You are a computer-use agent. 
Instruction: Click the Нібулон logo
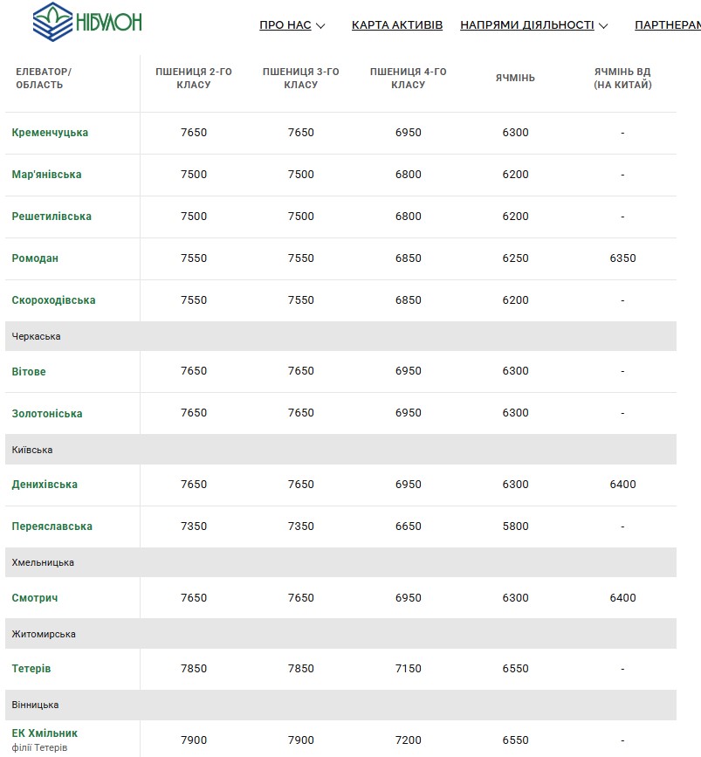pyautogui.click(x=87, y=22)
